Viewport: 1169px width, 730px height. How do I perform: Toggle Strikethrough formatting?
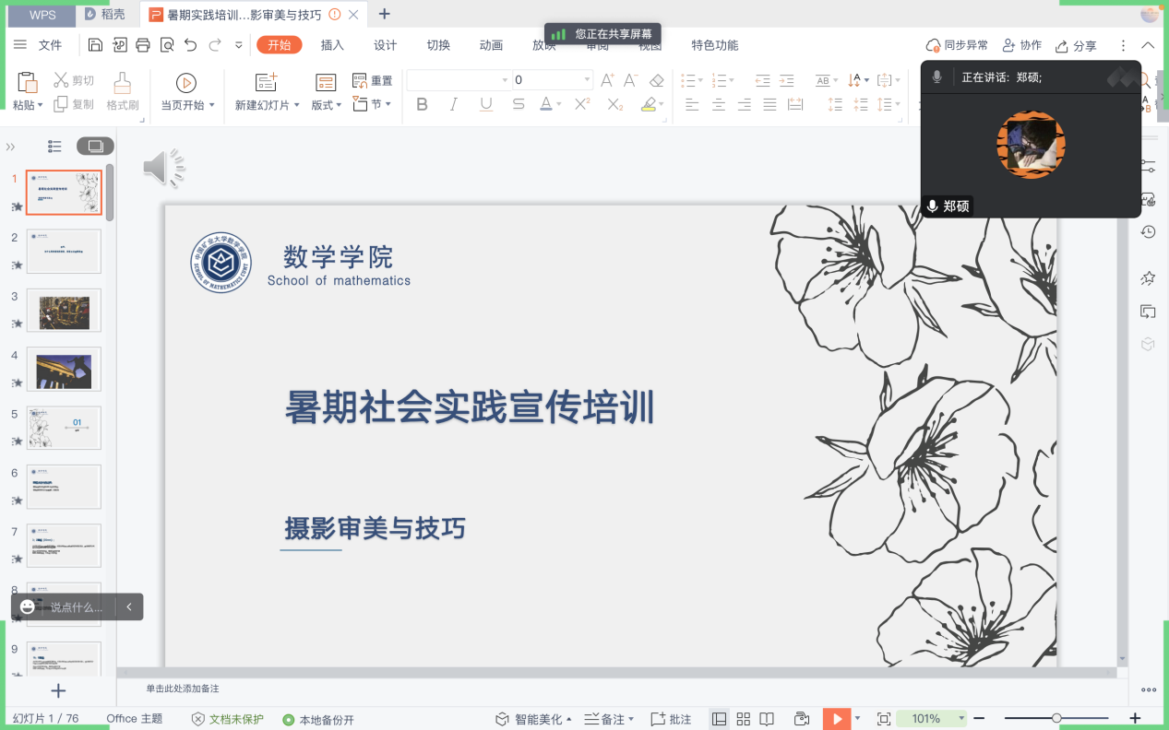click(x=519, y=104)
